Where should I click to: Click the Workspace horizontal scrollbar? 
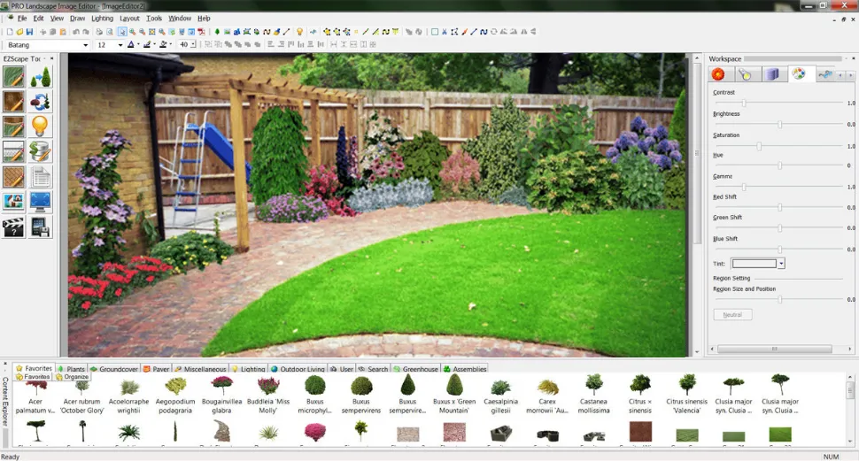[x=775, y=349]
